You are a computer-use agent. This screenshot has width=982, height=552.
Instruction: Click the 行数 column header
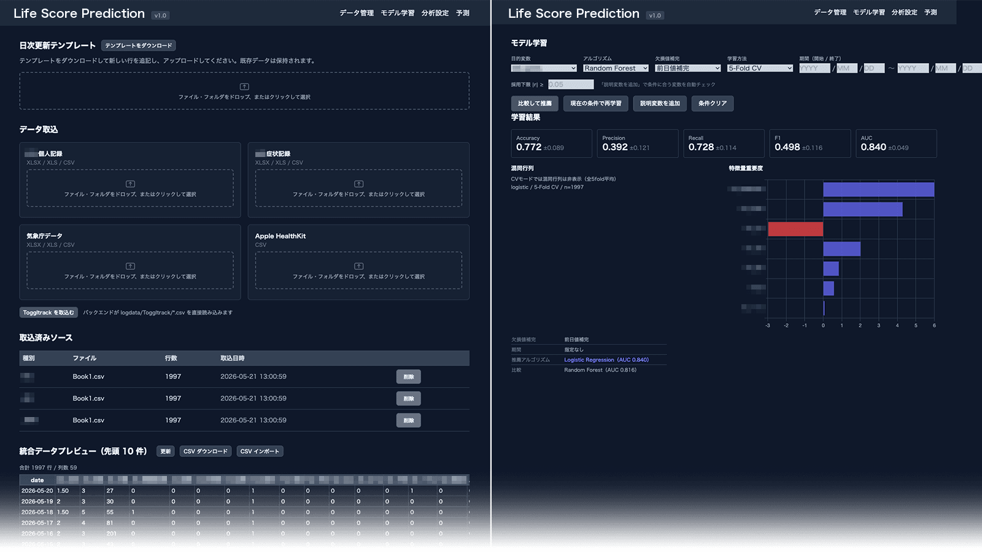pos(171,358)
